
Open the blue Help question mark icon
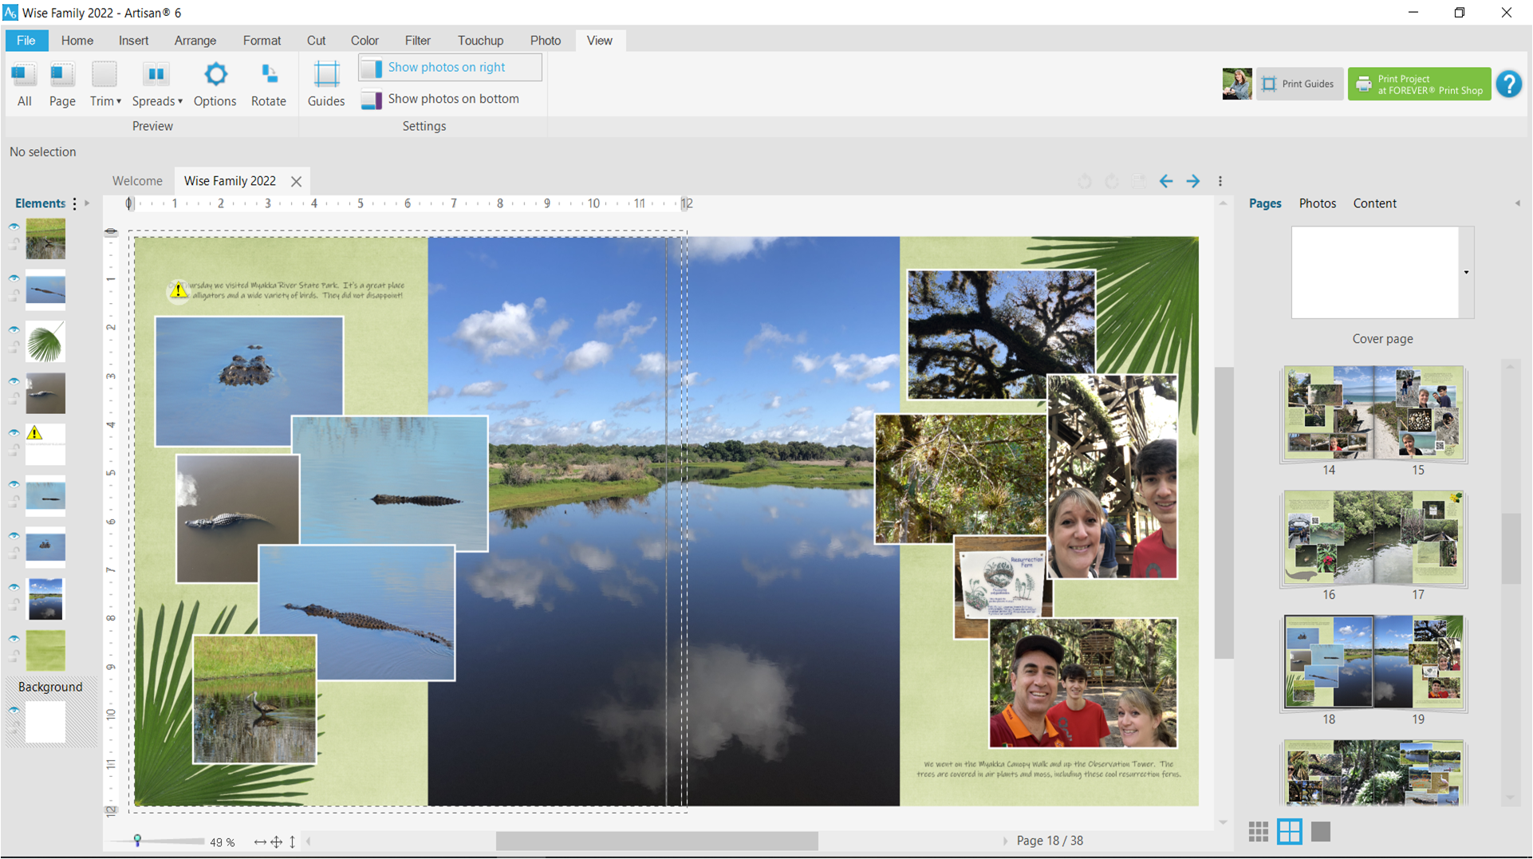(1508, 84)
